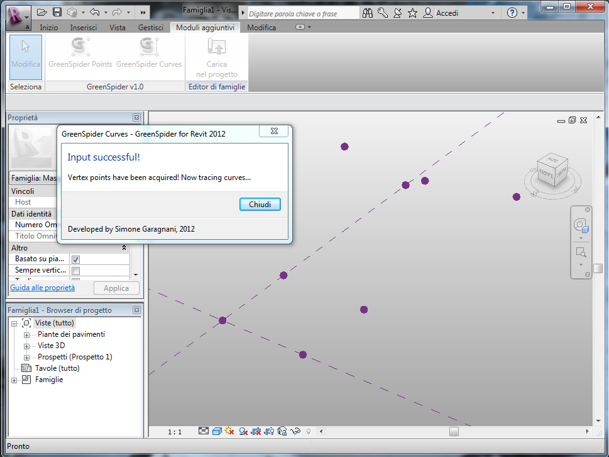
Task: Close the Browser di progetto panel
Action: click(x=136, y=310)
